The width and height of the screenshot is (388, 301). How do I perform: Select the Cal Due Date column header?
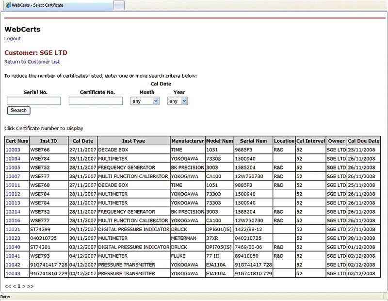(x=363, y=141)
